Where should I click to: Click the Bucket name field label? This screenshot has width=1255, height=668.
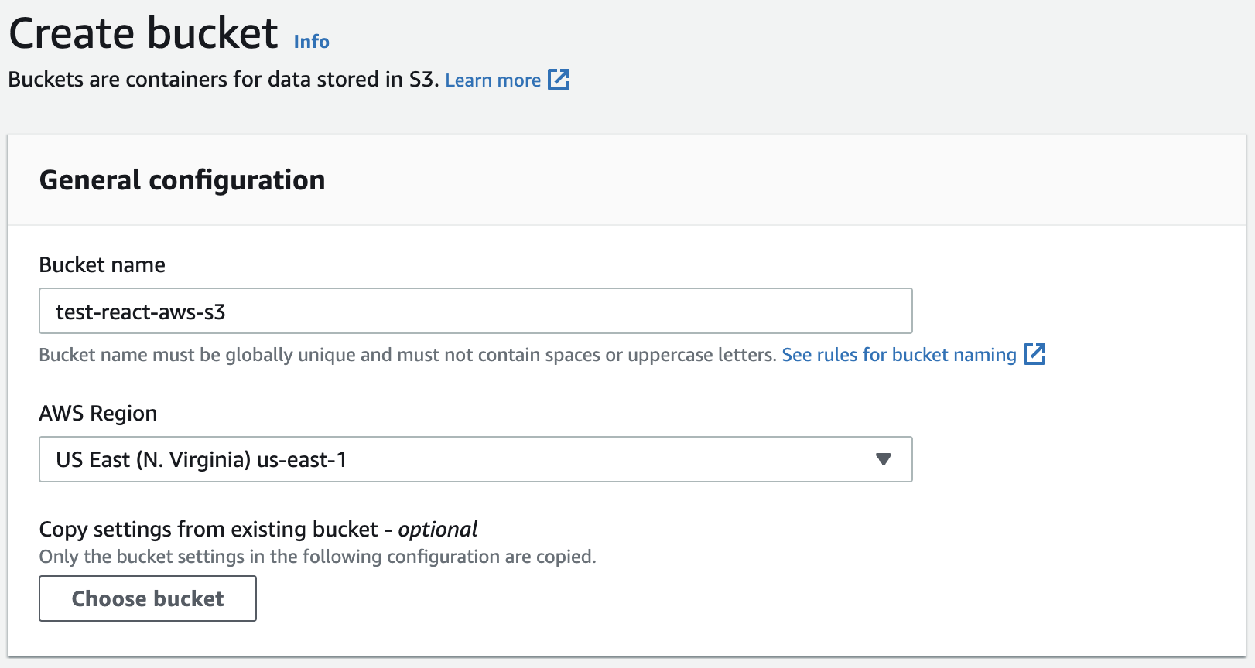tap(102, 265)
